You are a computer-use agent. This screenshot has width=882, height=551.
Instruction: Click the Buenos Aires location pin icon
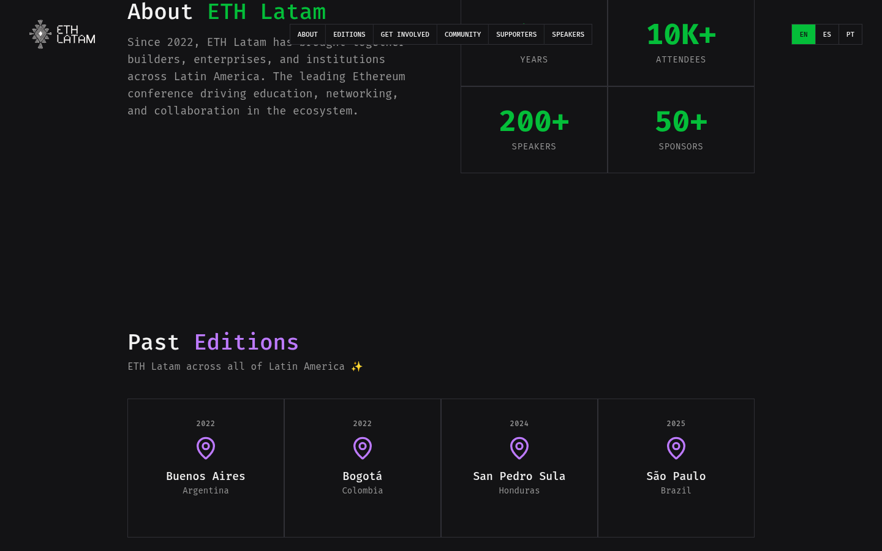[206, 448]
